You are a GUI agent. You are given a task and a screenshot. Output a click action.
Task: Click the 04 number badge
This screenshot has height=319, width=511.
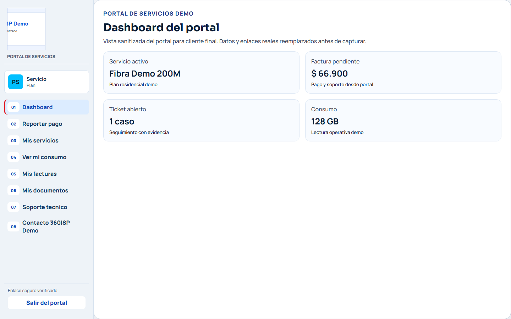click(13, 157)
